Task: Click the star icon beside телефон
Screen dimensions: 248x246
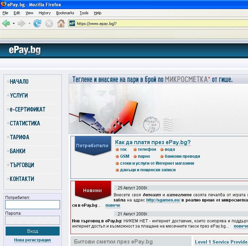Action: (135, 149)
